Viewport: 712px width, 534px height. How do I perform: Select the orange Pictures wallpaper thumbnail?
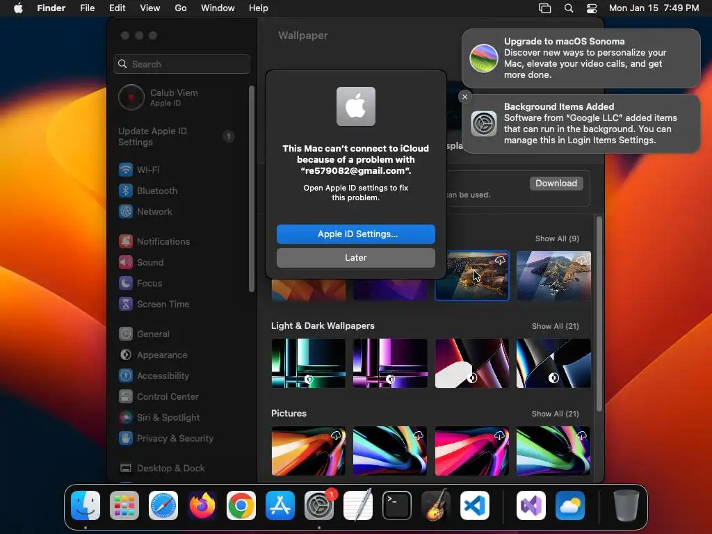pyautogui.click(x=309, y=451)
